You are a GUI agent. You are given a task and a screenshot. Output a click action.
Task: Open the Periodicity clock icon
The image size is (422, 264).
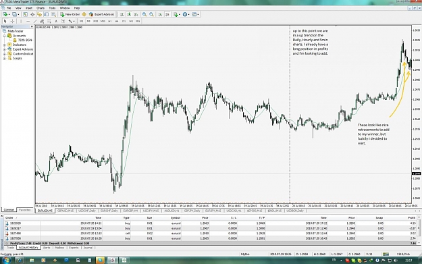point(185,14)
